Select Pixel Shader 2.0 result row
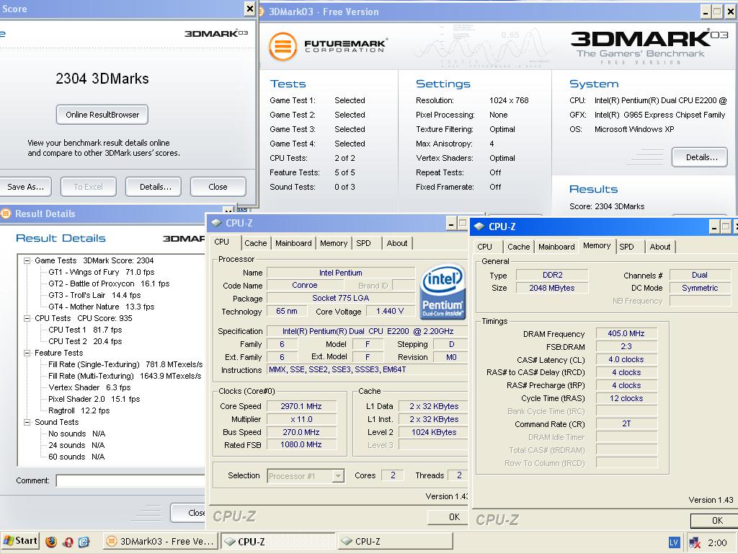Screen dimensions: 738x554 click(x=94, y=399)
